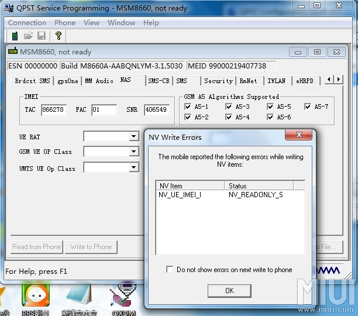Click the IMEI TAC input field
358x316 pixels.
[54, 110]
